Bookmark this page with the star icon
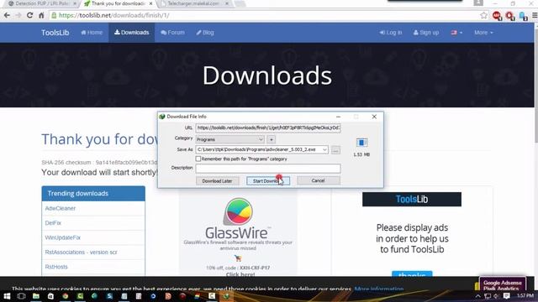 tap(484, 15)
